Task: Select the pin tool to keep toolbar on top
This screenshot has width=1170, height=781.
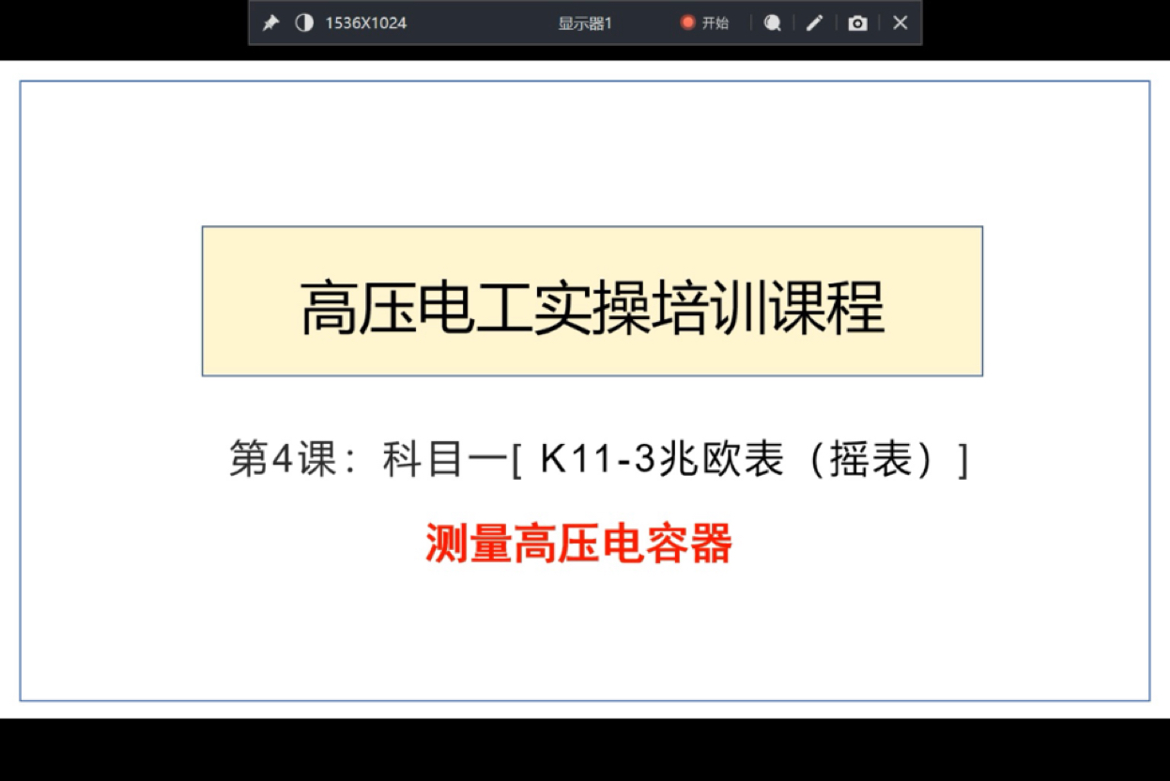Action: 271,23
